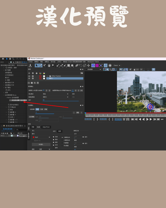Select After Effects magnifier zoom tool
Screen dimensions: 166x208
pyautogui.click(x=13, y=59)
